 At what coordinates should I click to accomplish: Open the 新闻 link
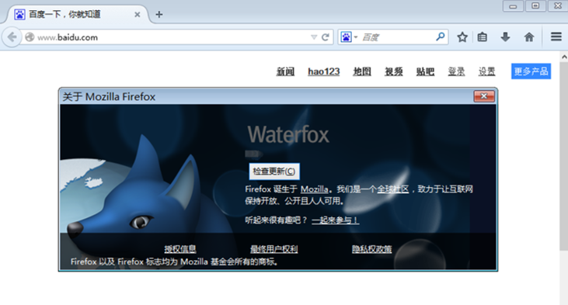click(x=285, y=71)
